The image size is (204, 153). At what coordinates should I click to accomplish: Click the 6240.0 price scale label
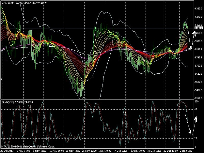point(199,17)
